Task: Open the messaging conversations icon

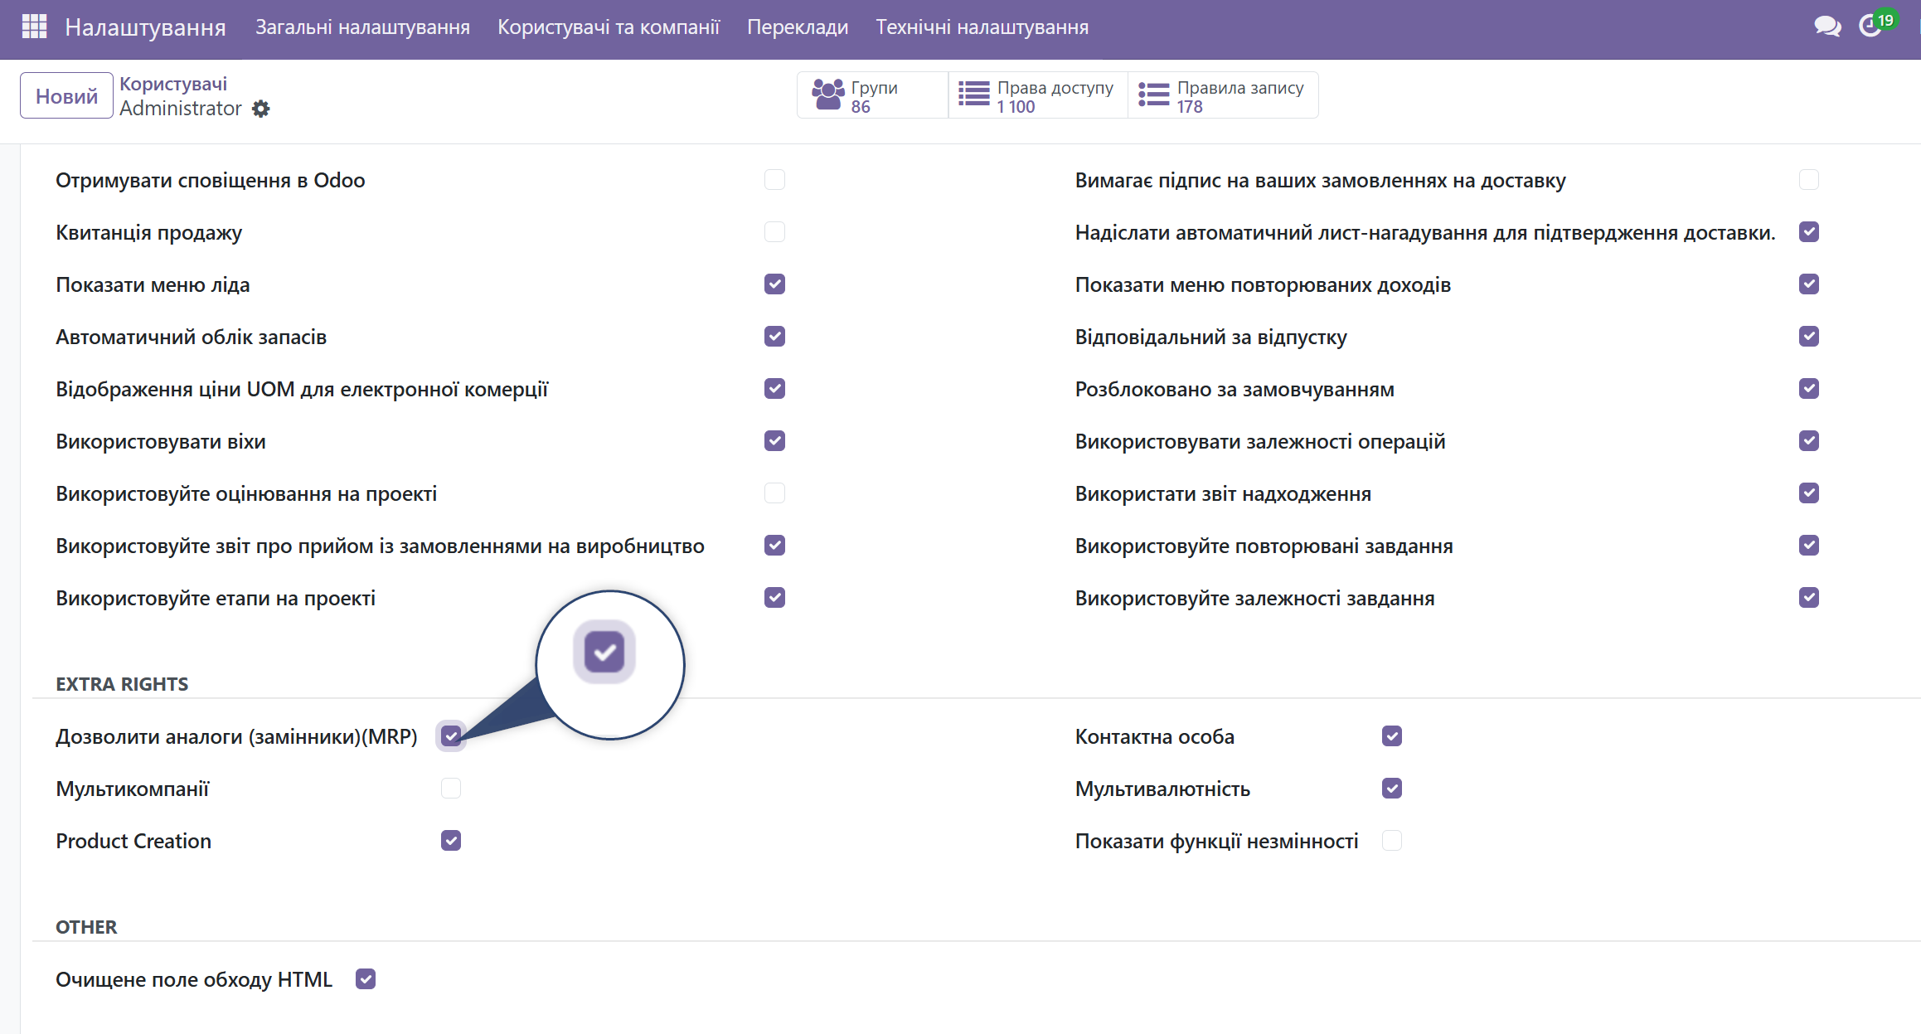Action: (1826, 27)
